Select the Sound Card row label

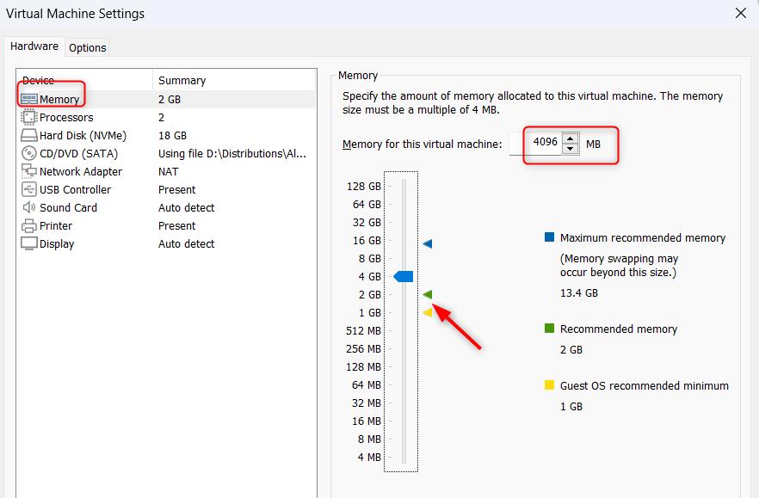68,207
